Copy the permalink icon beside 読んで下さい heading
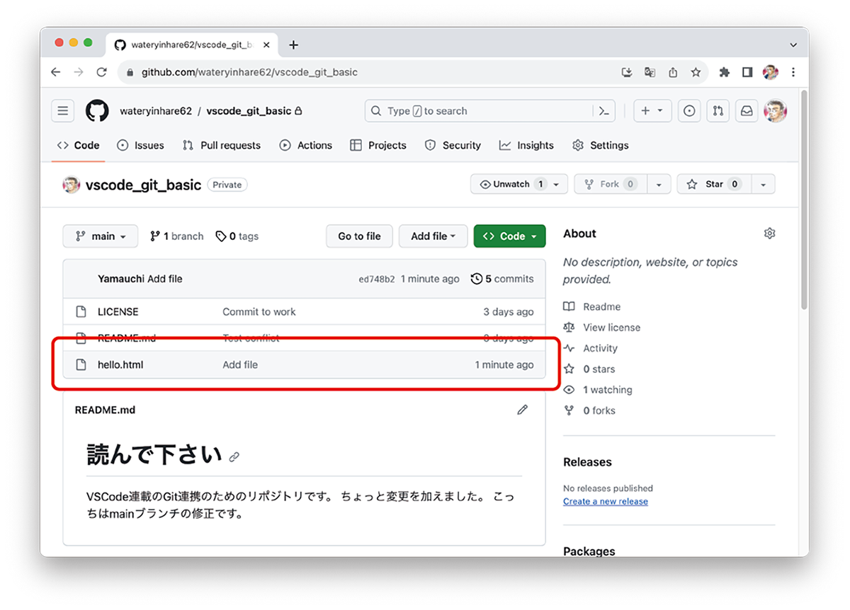This screenshot has height=610, width=850. tap(234, 457)
